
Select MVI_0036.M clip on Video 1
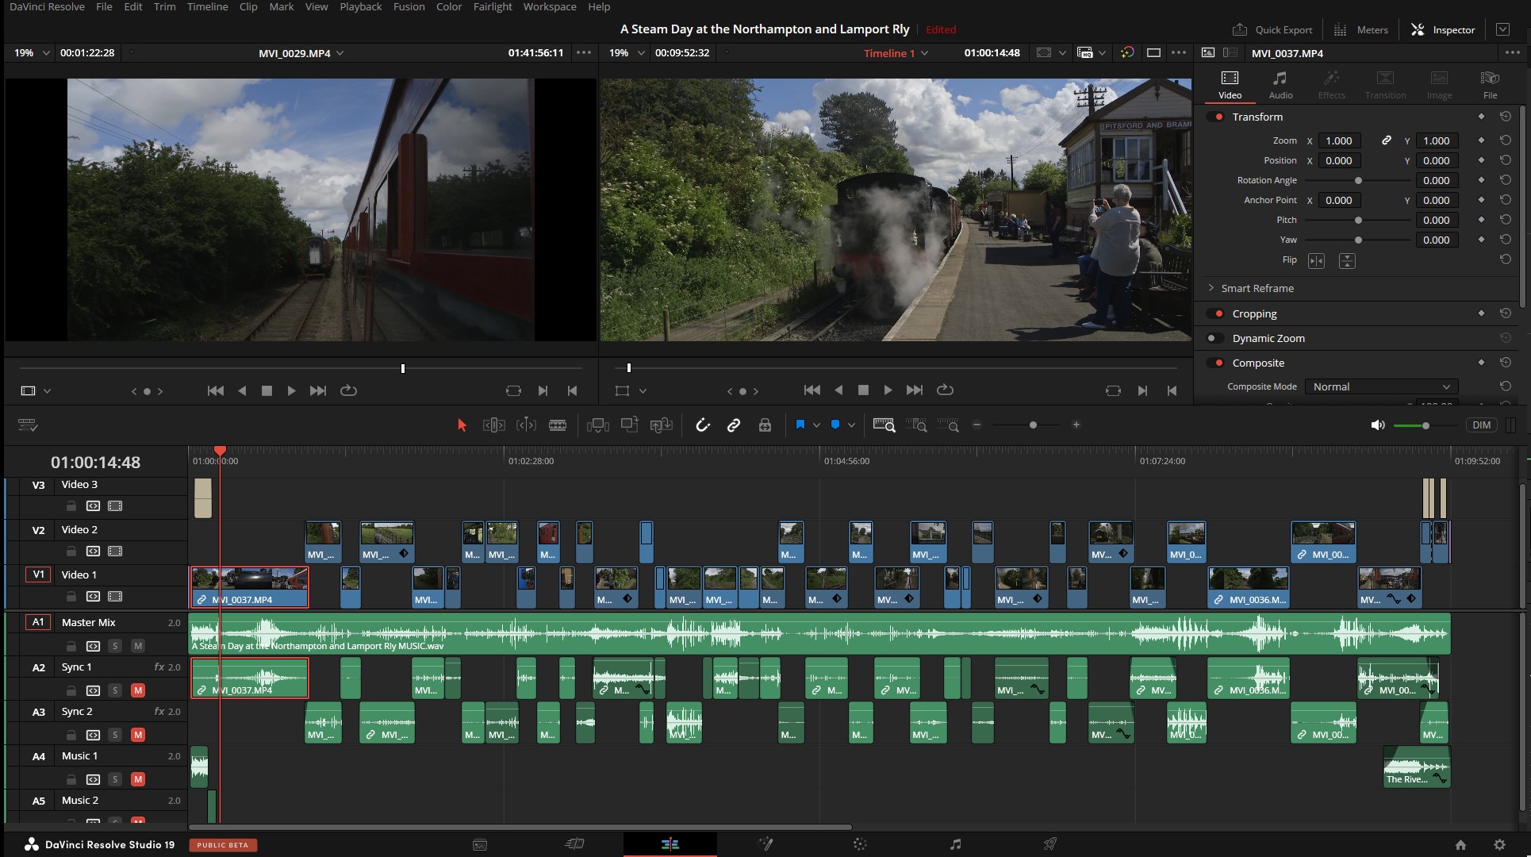click(x=1249, y=587)
